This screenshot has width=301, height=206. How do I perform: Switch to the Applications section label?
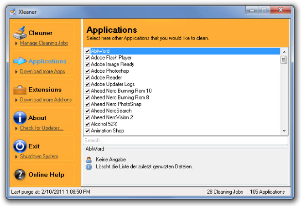(47, 61)
